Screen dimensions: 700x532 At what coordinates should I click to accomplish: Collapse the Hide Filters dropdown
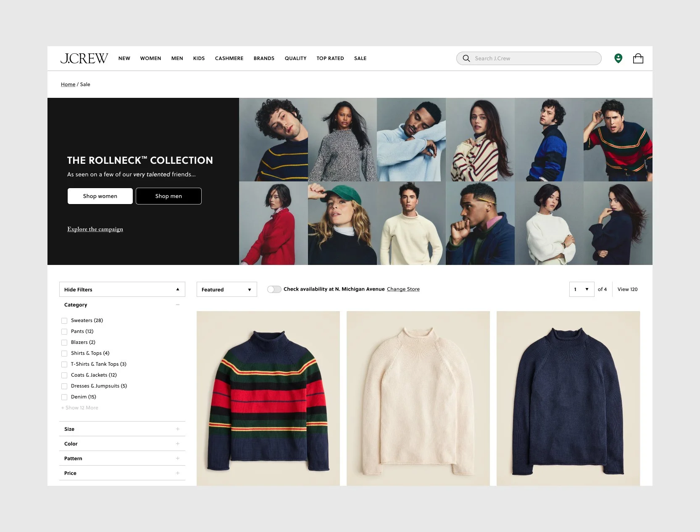tap(122, 289)
